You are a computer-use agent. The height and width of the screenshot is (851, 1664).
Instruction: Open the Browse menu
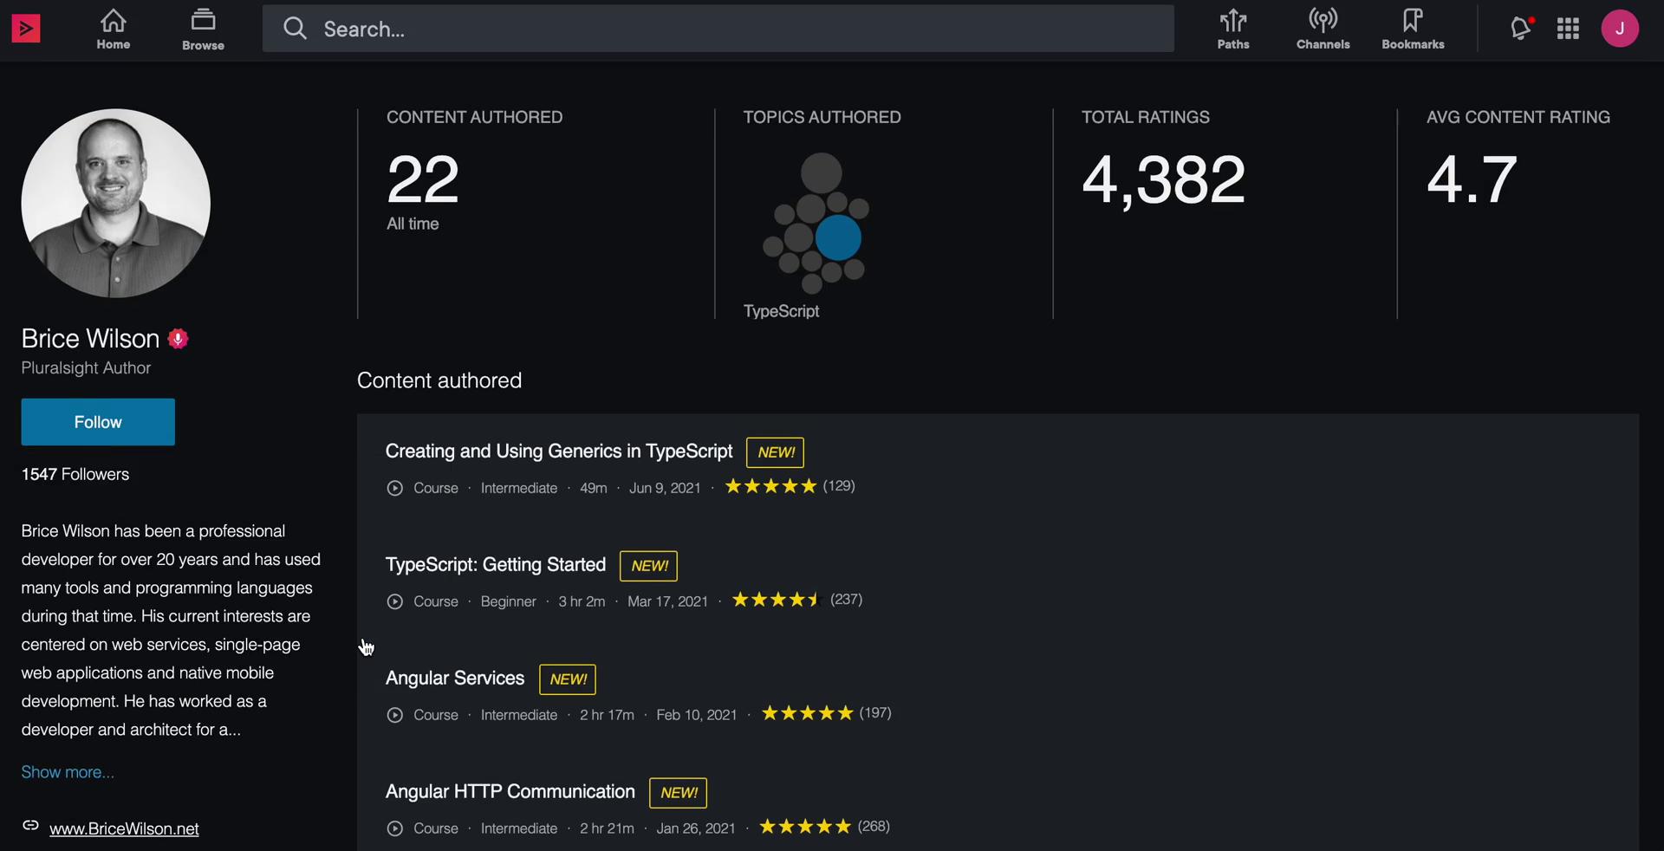click(x=203, y=29)
